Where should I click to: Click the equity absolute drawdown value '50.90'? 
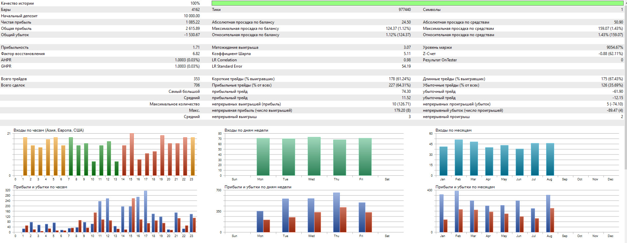tap(618, 22)
